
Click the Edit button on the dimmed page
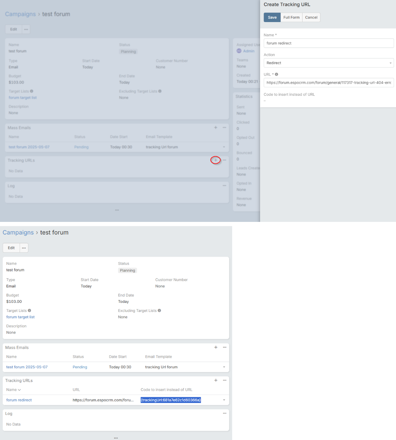[13, 29]
